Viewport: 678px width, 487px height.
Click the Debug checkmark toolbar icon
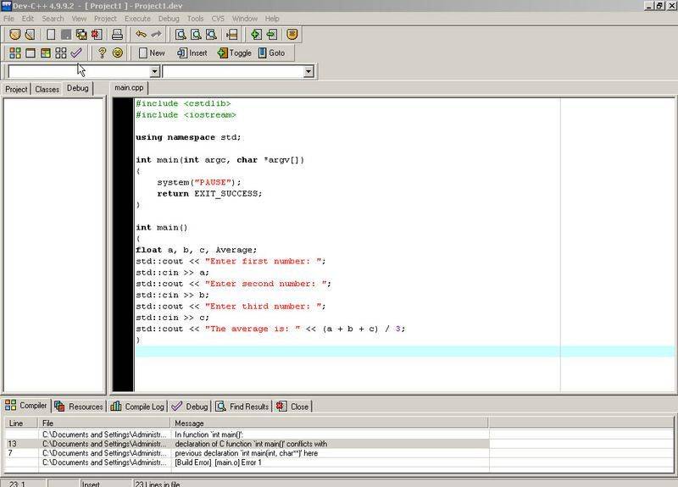click(76, 53)
